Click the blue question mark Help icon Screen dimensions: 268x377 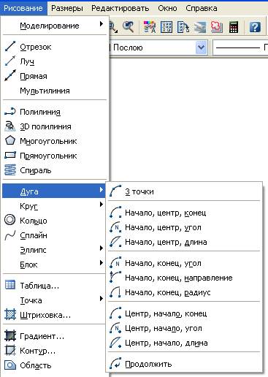[255, 27]
